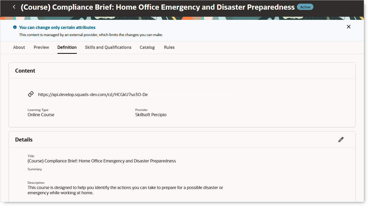Viewport: 368px width, 206px height.
Task: Click the course title in the header
Action: click(158, 7)
